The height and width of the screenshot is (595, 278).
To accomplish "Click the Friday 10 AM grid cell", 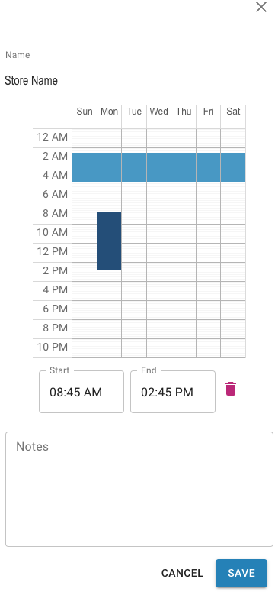I will (x=208, y=234).
